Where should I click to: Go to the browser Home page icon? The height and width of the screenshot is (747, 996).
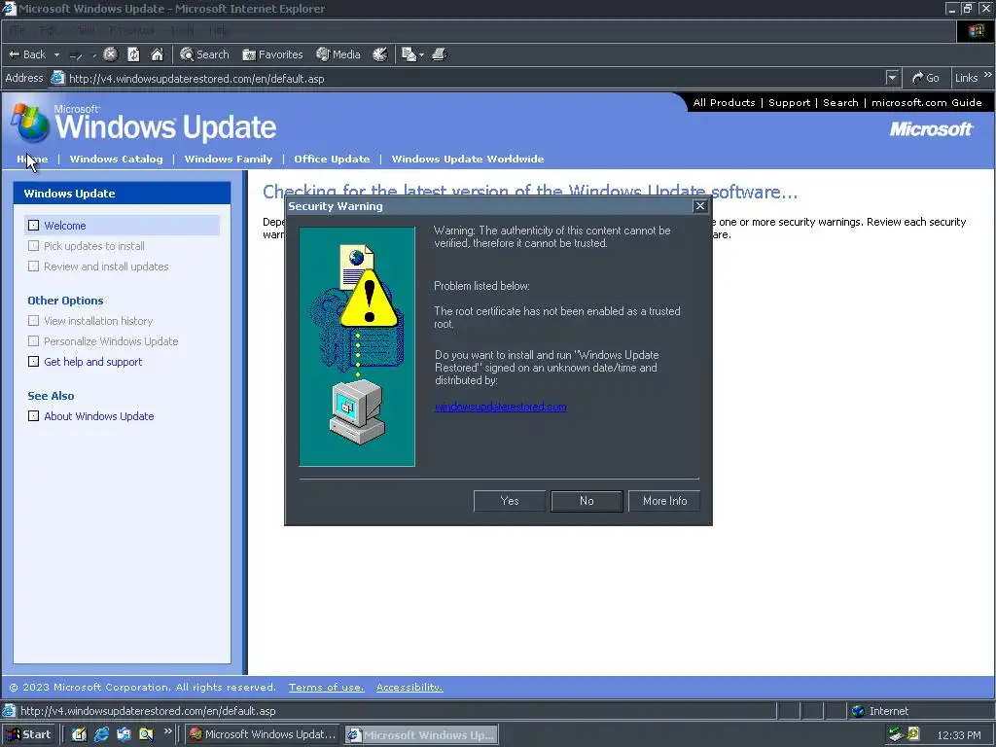click(157, 54)
